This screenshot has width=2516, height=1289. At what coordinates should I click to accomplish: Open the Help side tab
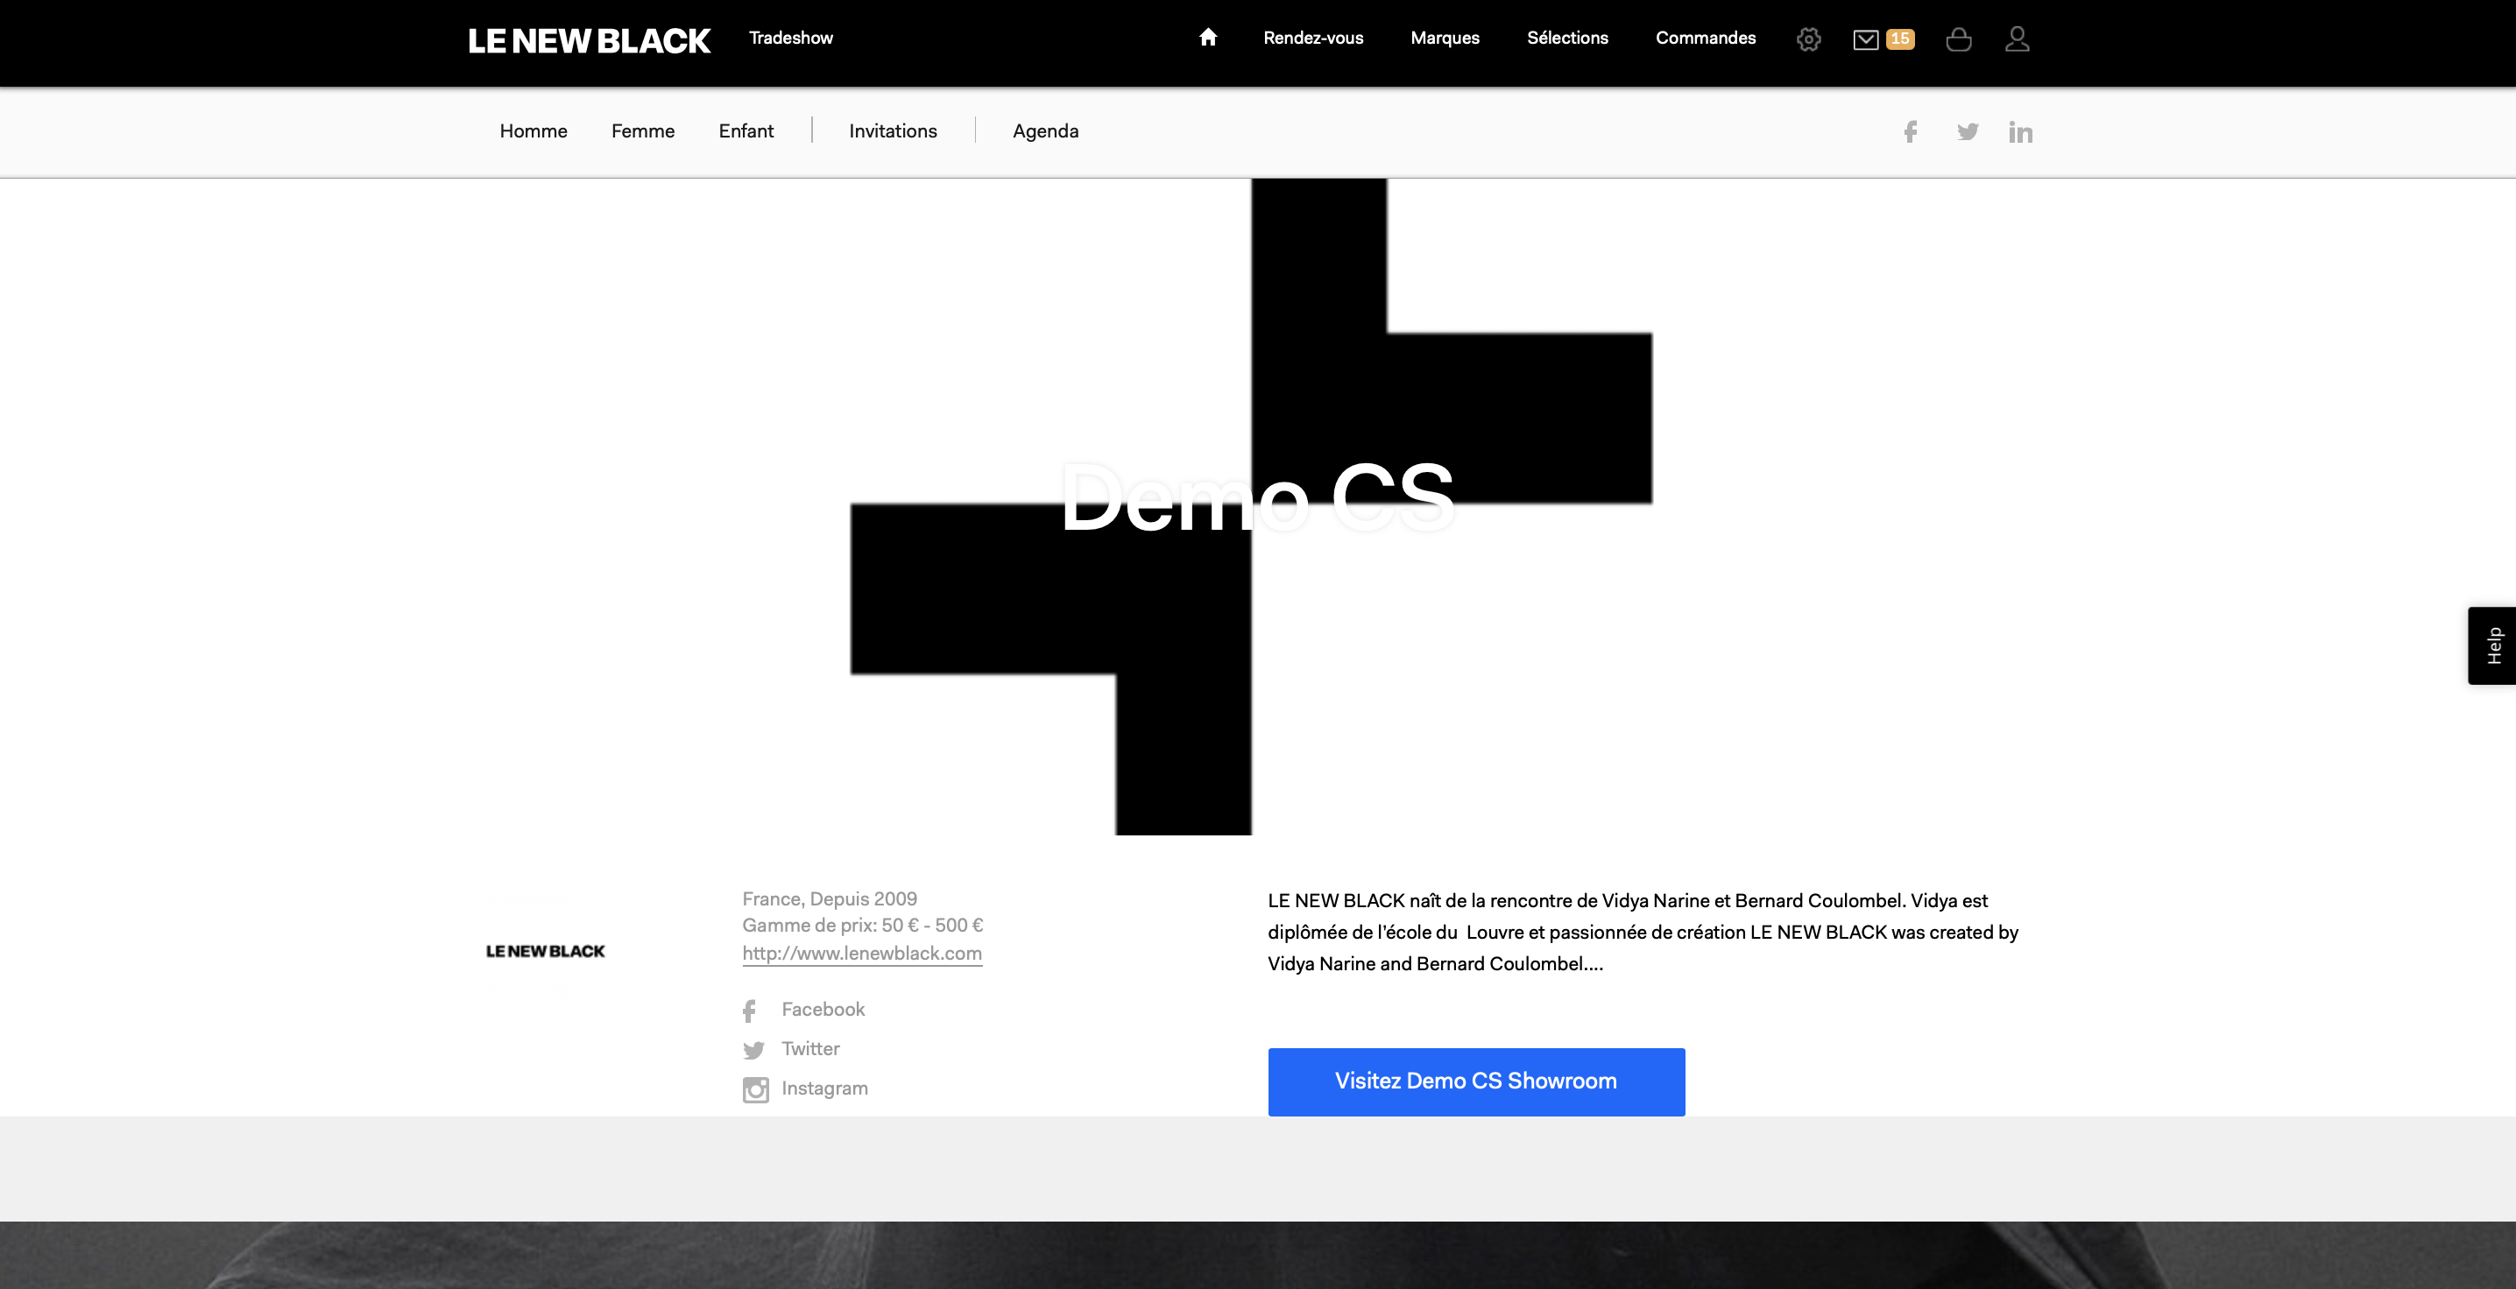[2492, 645]
